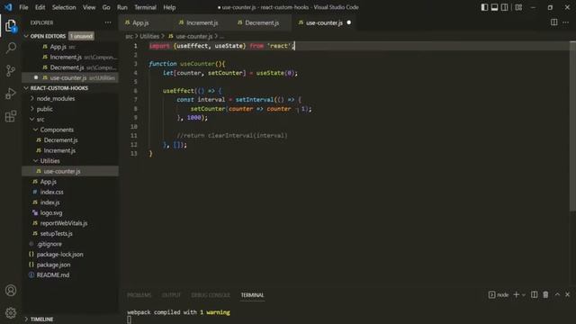Switch to the App.js editor tab
This screenshot has width=576, height=324.
point(145,22)
